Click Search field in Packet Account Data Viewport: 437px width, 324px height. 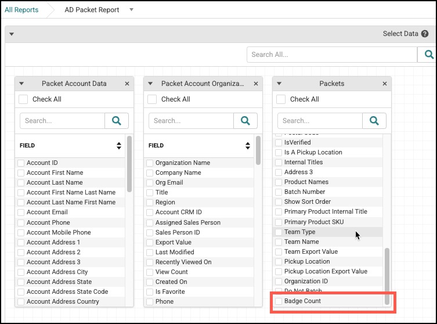click(x=63, y=121)
